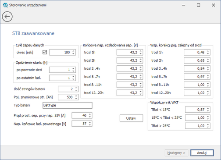Viewport: 221px width, 160px height.
Task: Click the Sterowanie urządzeniami app icon
Action: 5,5
